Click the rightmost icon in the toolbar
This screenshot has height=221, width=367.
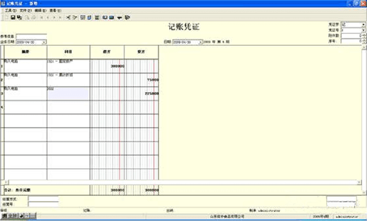127,17
